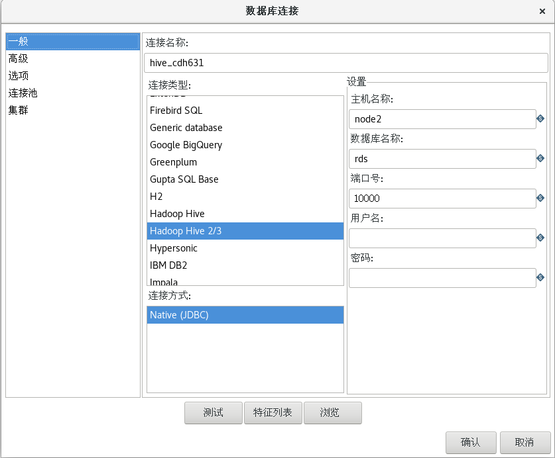Confirm with the 确认 button
555x458 pixels.
[x=471, y=443]
